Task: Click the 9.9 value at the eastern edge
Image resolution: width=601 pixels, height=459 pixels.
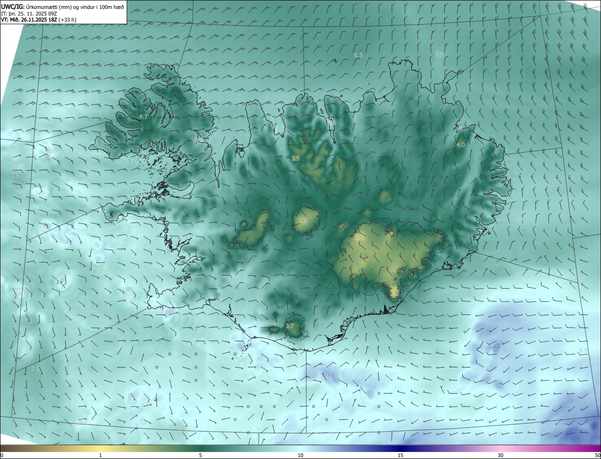Action: pos(583,351)
